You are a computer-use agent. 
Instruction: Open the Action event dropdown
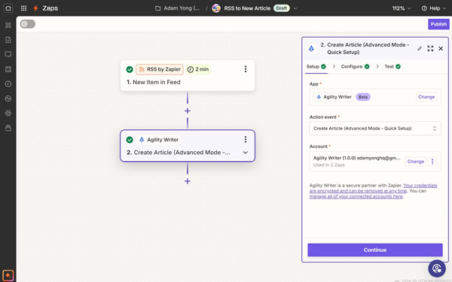click(375, 129)
